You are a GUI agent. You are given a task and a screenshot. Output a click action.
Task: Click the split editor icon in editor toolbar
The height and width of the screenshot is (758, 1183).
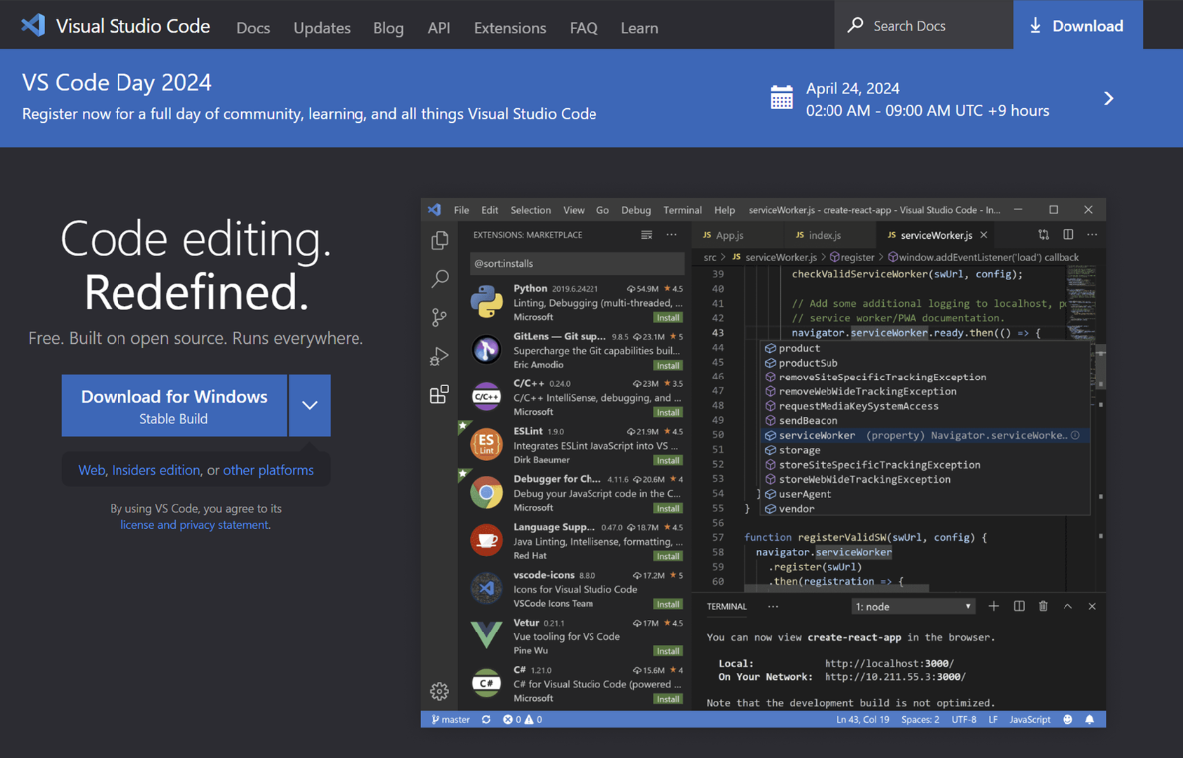coord(1068,235)
